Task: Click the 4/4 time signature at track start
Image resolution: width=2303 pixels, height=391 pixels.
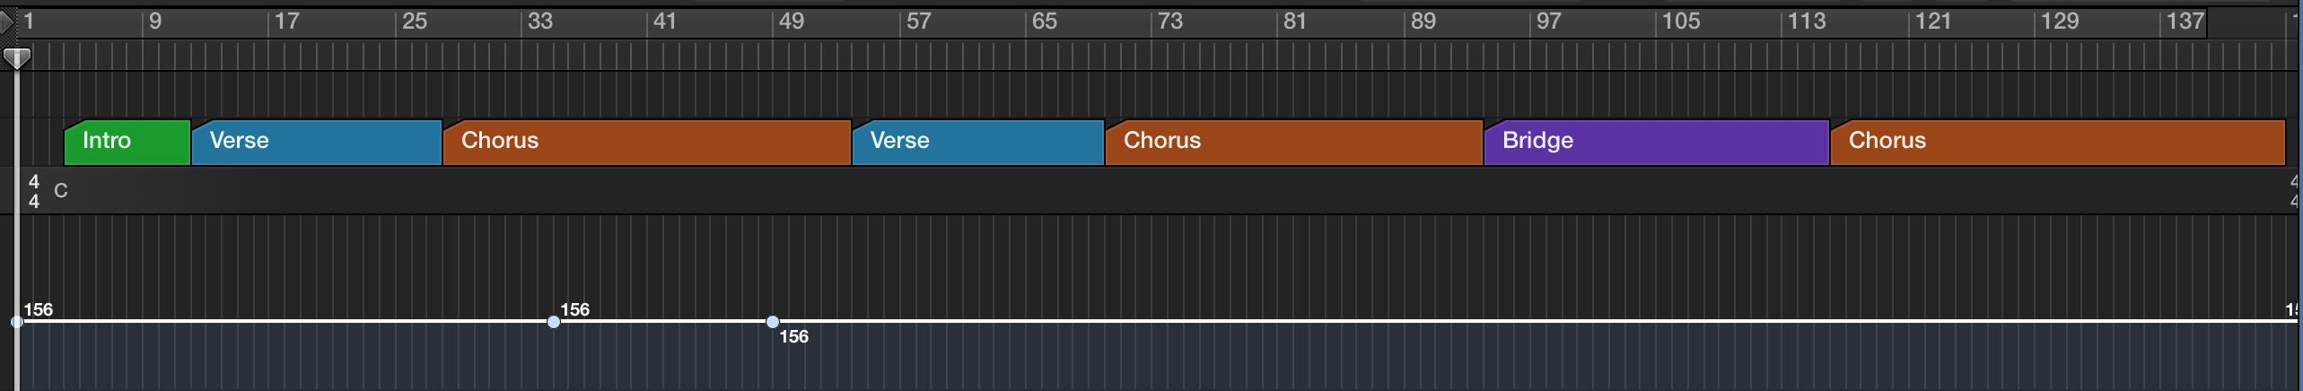Action: click(34, 191)
